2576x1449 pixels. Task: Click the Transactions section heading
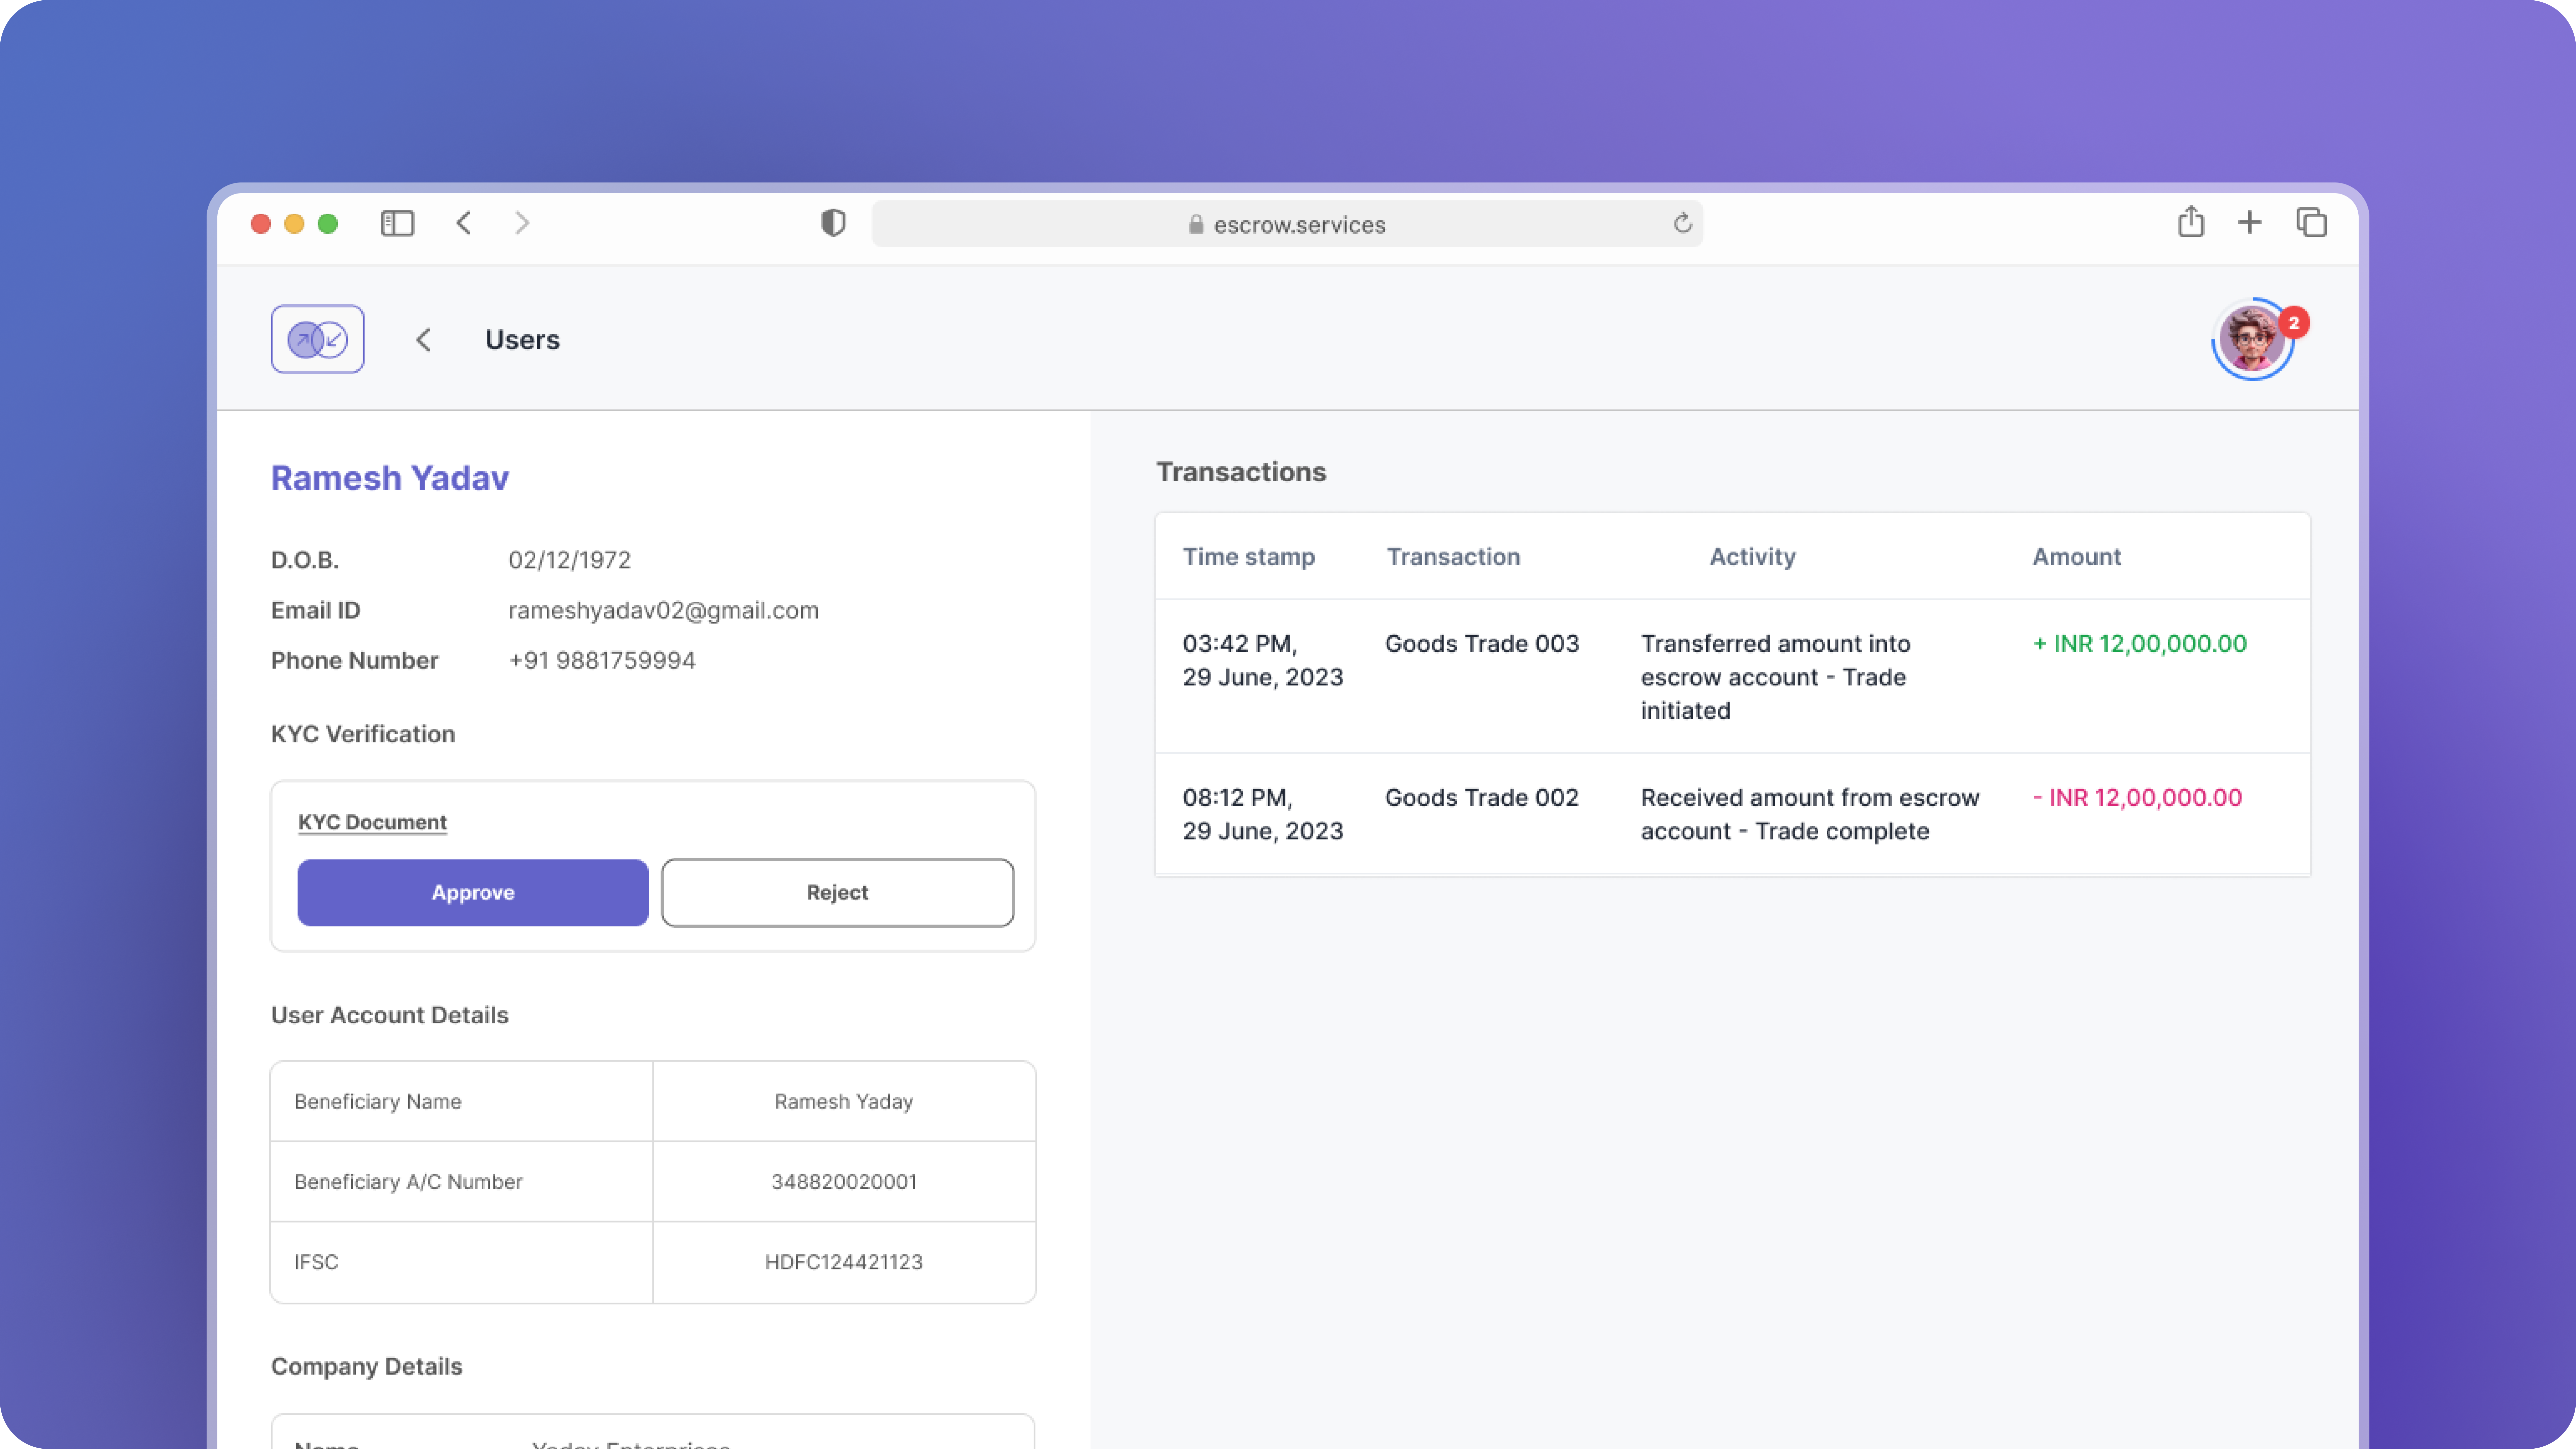pos(1241,472)
